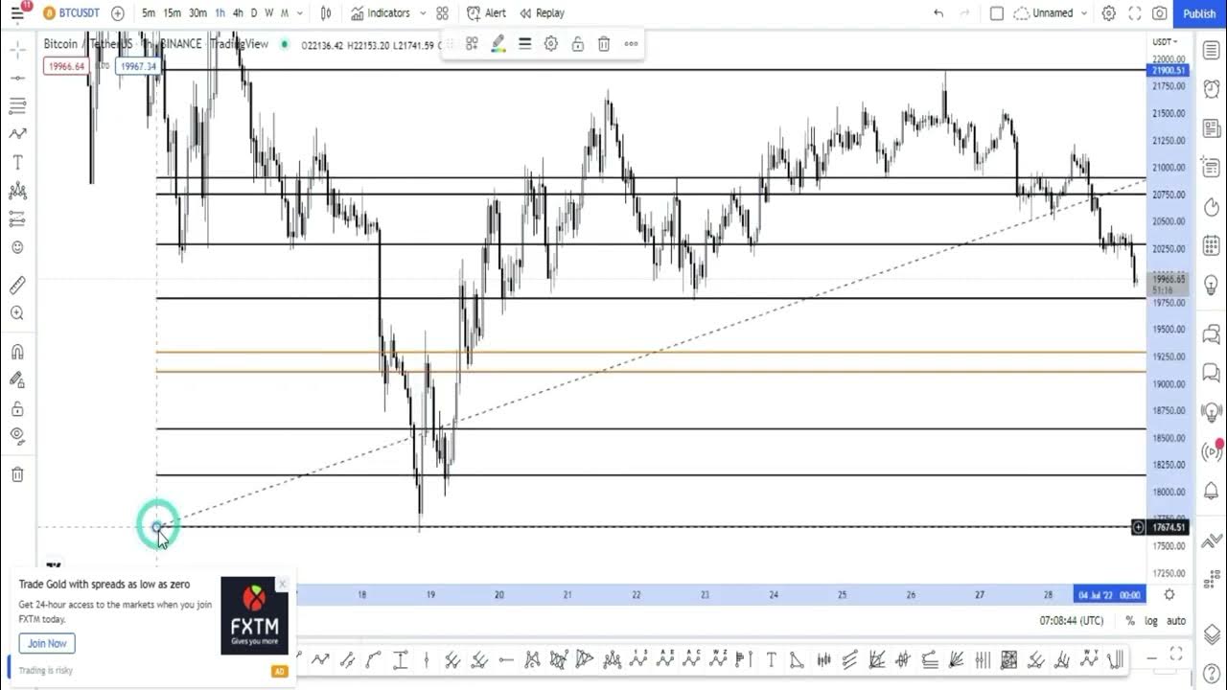The image size is (1227, 690).
Task: Hide all drawings with eye icon
Action: (x=17, y=436)
